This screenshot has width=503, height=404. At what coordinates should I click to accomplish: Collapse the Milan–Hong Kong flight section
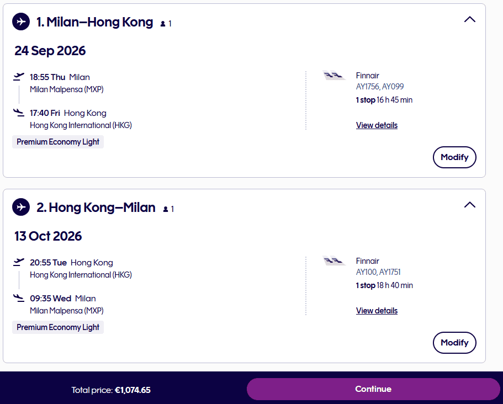[470, 19]
